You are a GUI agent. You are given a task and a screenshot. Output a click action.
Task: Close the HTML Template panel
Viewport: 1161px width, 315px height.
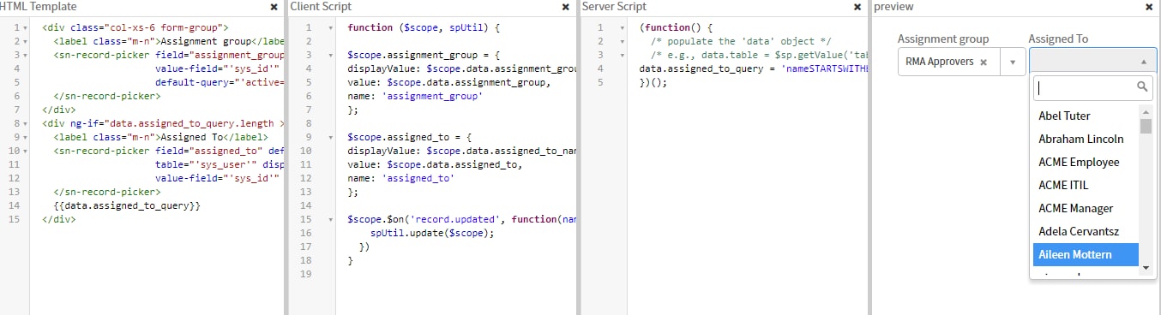coord(274,7)
